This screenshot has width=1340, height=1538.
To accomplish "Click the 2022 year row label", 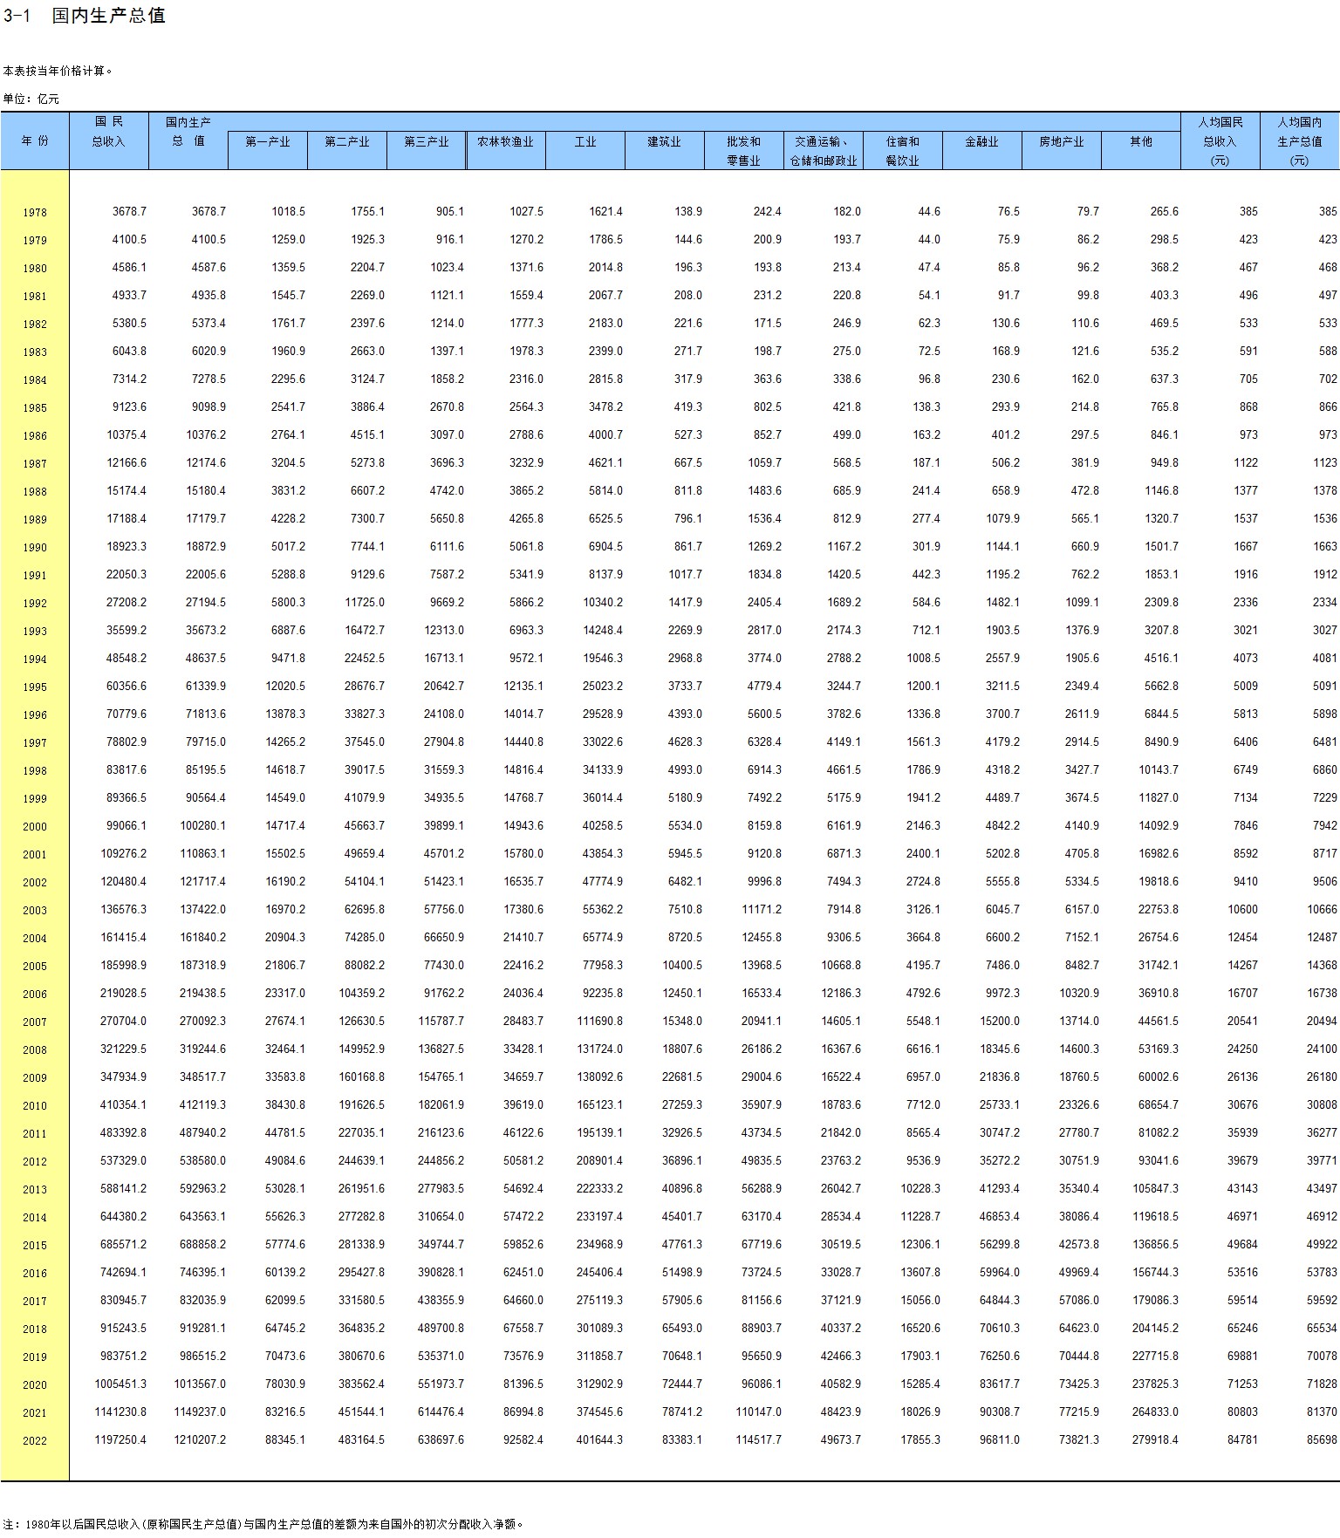I will click(35, 1441).
